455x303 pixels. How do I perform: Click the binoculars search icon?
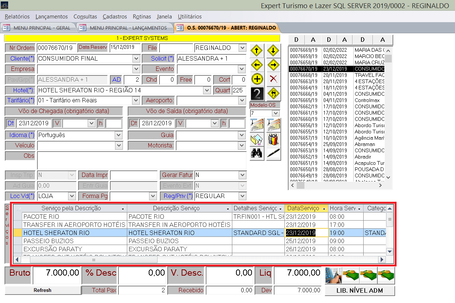(x=257, y=153)
